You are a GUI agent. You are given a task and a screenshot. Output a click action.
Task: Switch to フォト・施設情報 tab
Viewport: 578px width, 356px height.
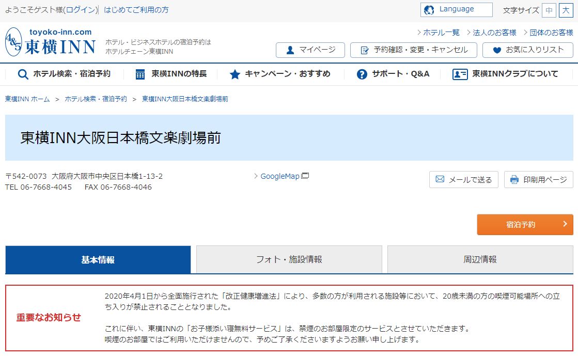tap(289, 260)
